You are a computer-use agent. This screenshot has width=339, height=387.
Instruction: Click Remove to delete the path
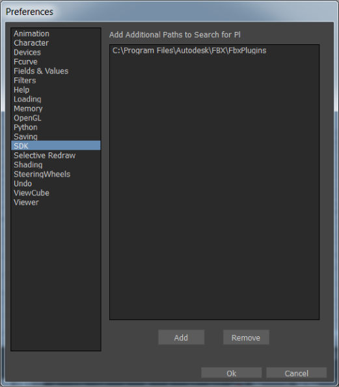click(246, 337)
